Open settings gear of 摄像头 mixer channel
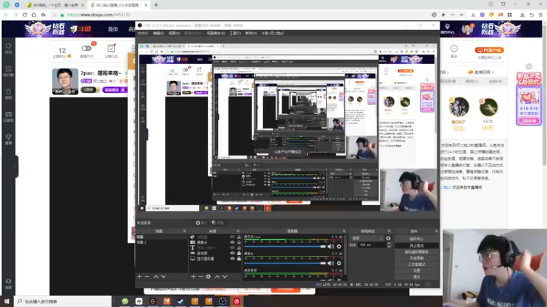This screenshot has height=307, width=547. pyautogui.click(x=339, y=263)
